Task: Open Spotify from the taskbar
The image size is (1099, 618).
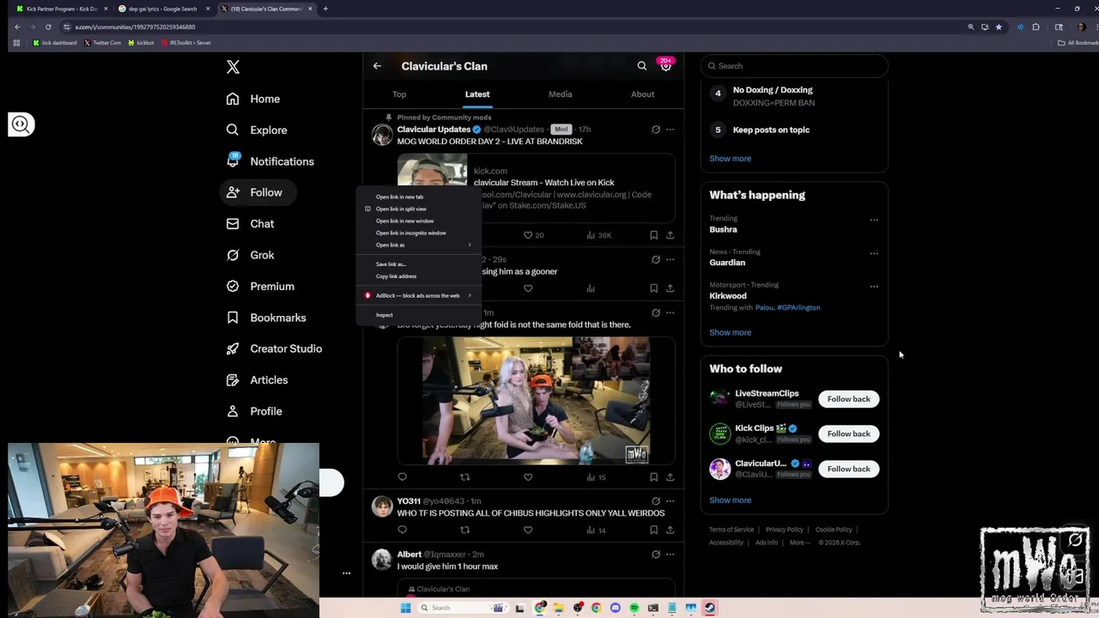Action: pos(634,608)
